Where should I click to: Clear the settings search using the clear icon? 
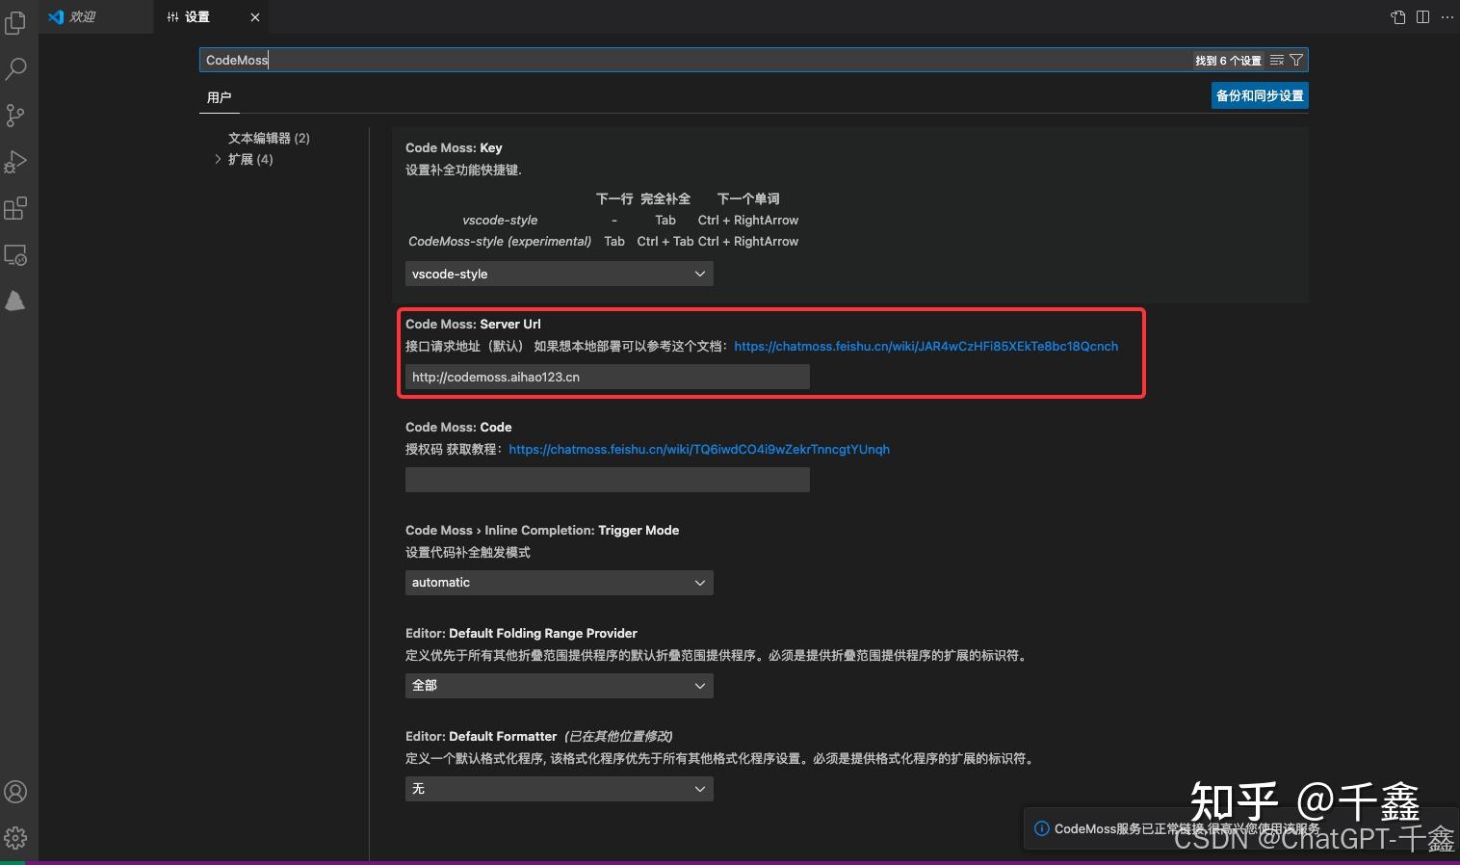[1276, 60]
